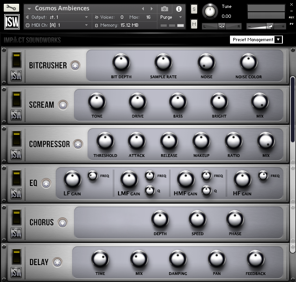Click the Tune value 0.00
This screenshot has height=282, width=296.
pos(226,16)
